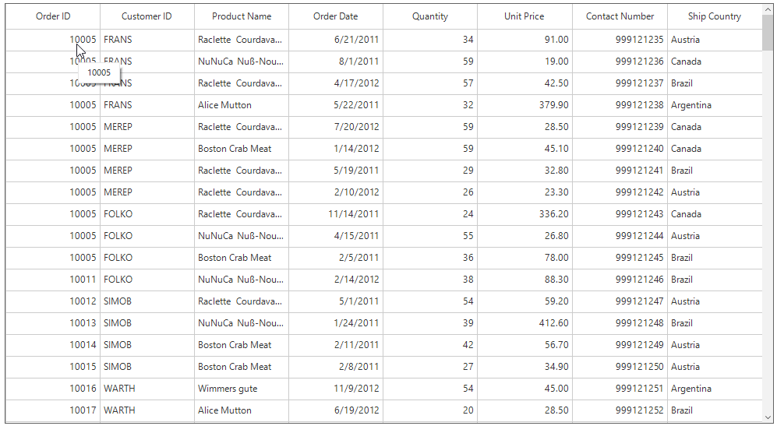Sort by the Customer ID column header

pyautogui.click(x=147, y=16)
